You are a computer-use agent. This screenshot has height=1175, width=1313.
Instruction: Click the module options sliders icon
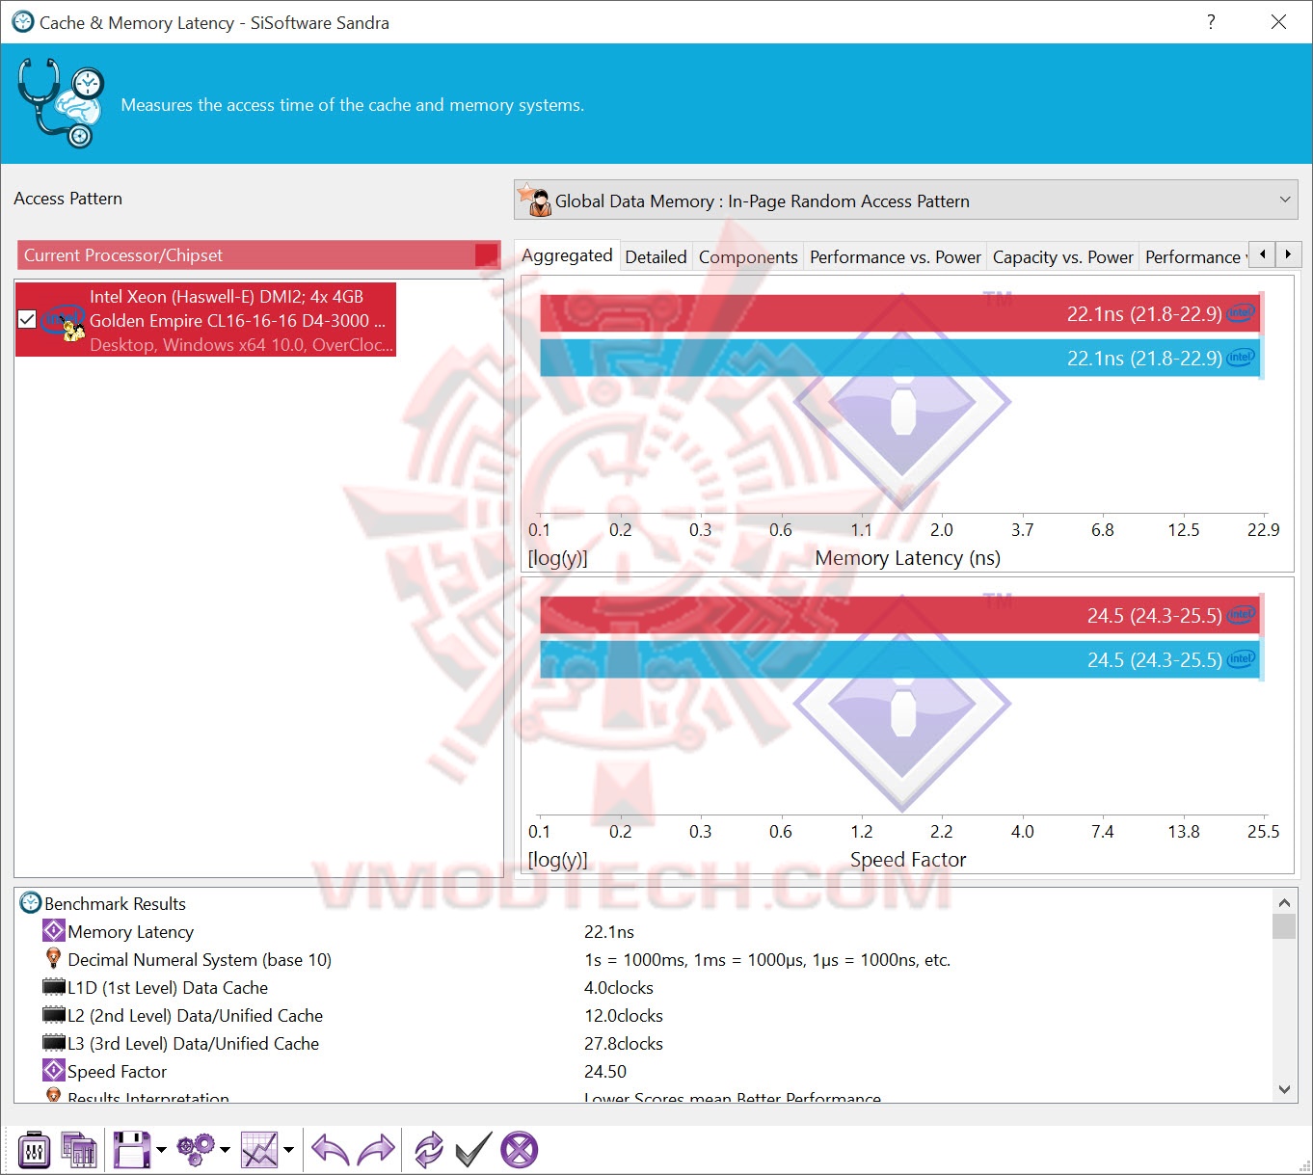[34, 1150]
